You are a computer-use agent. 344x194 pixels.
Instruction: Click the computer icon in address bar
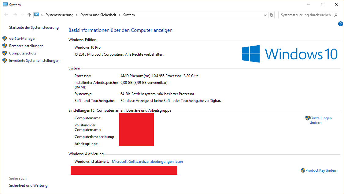click(37, 15)
